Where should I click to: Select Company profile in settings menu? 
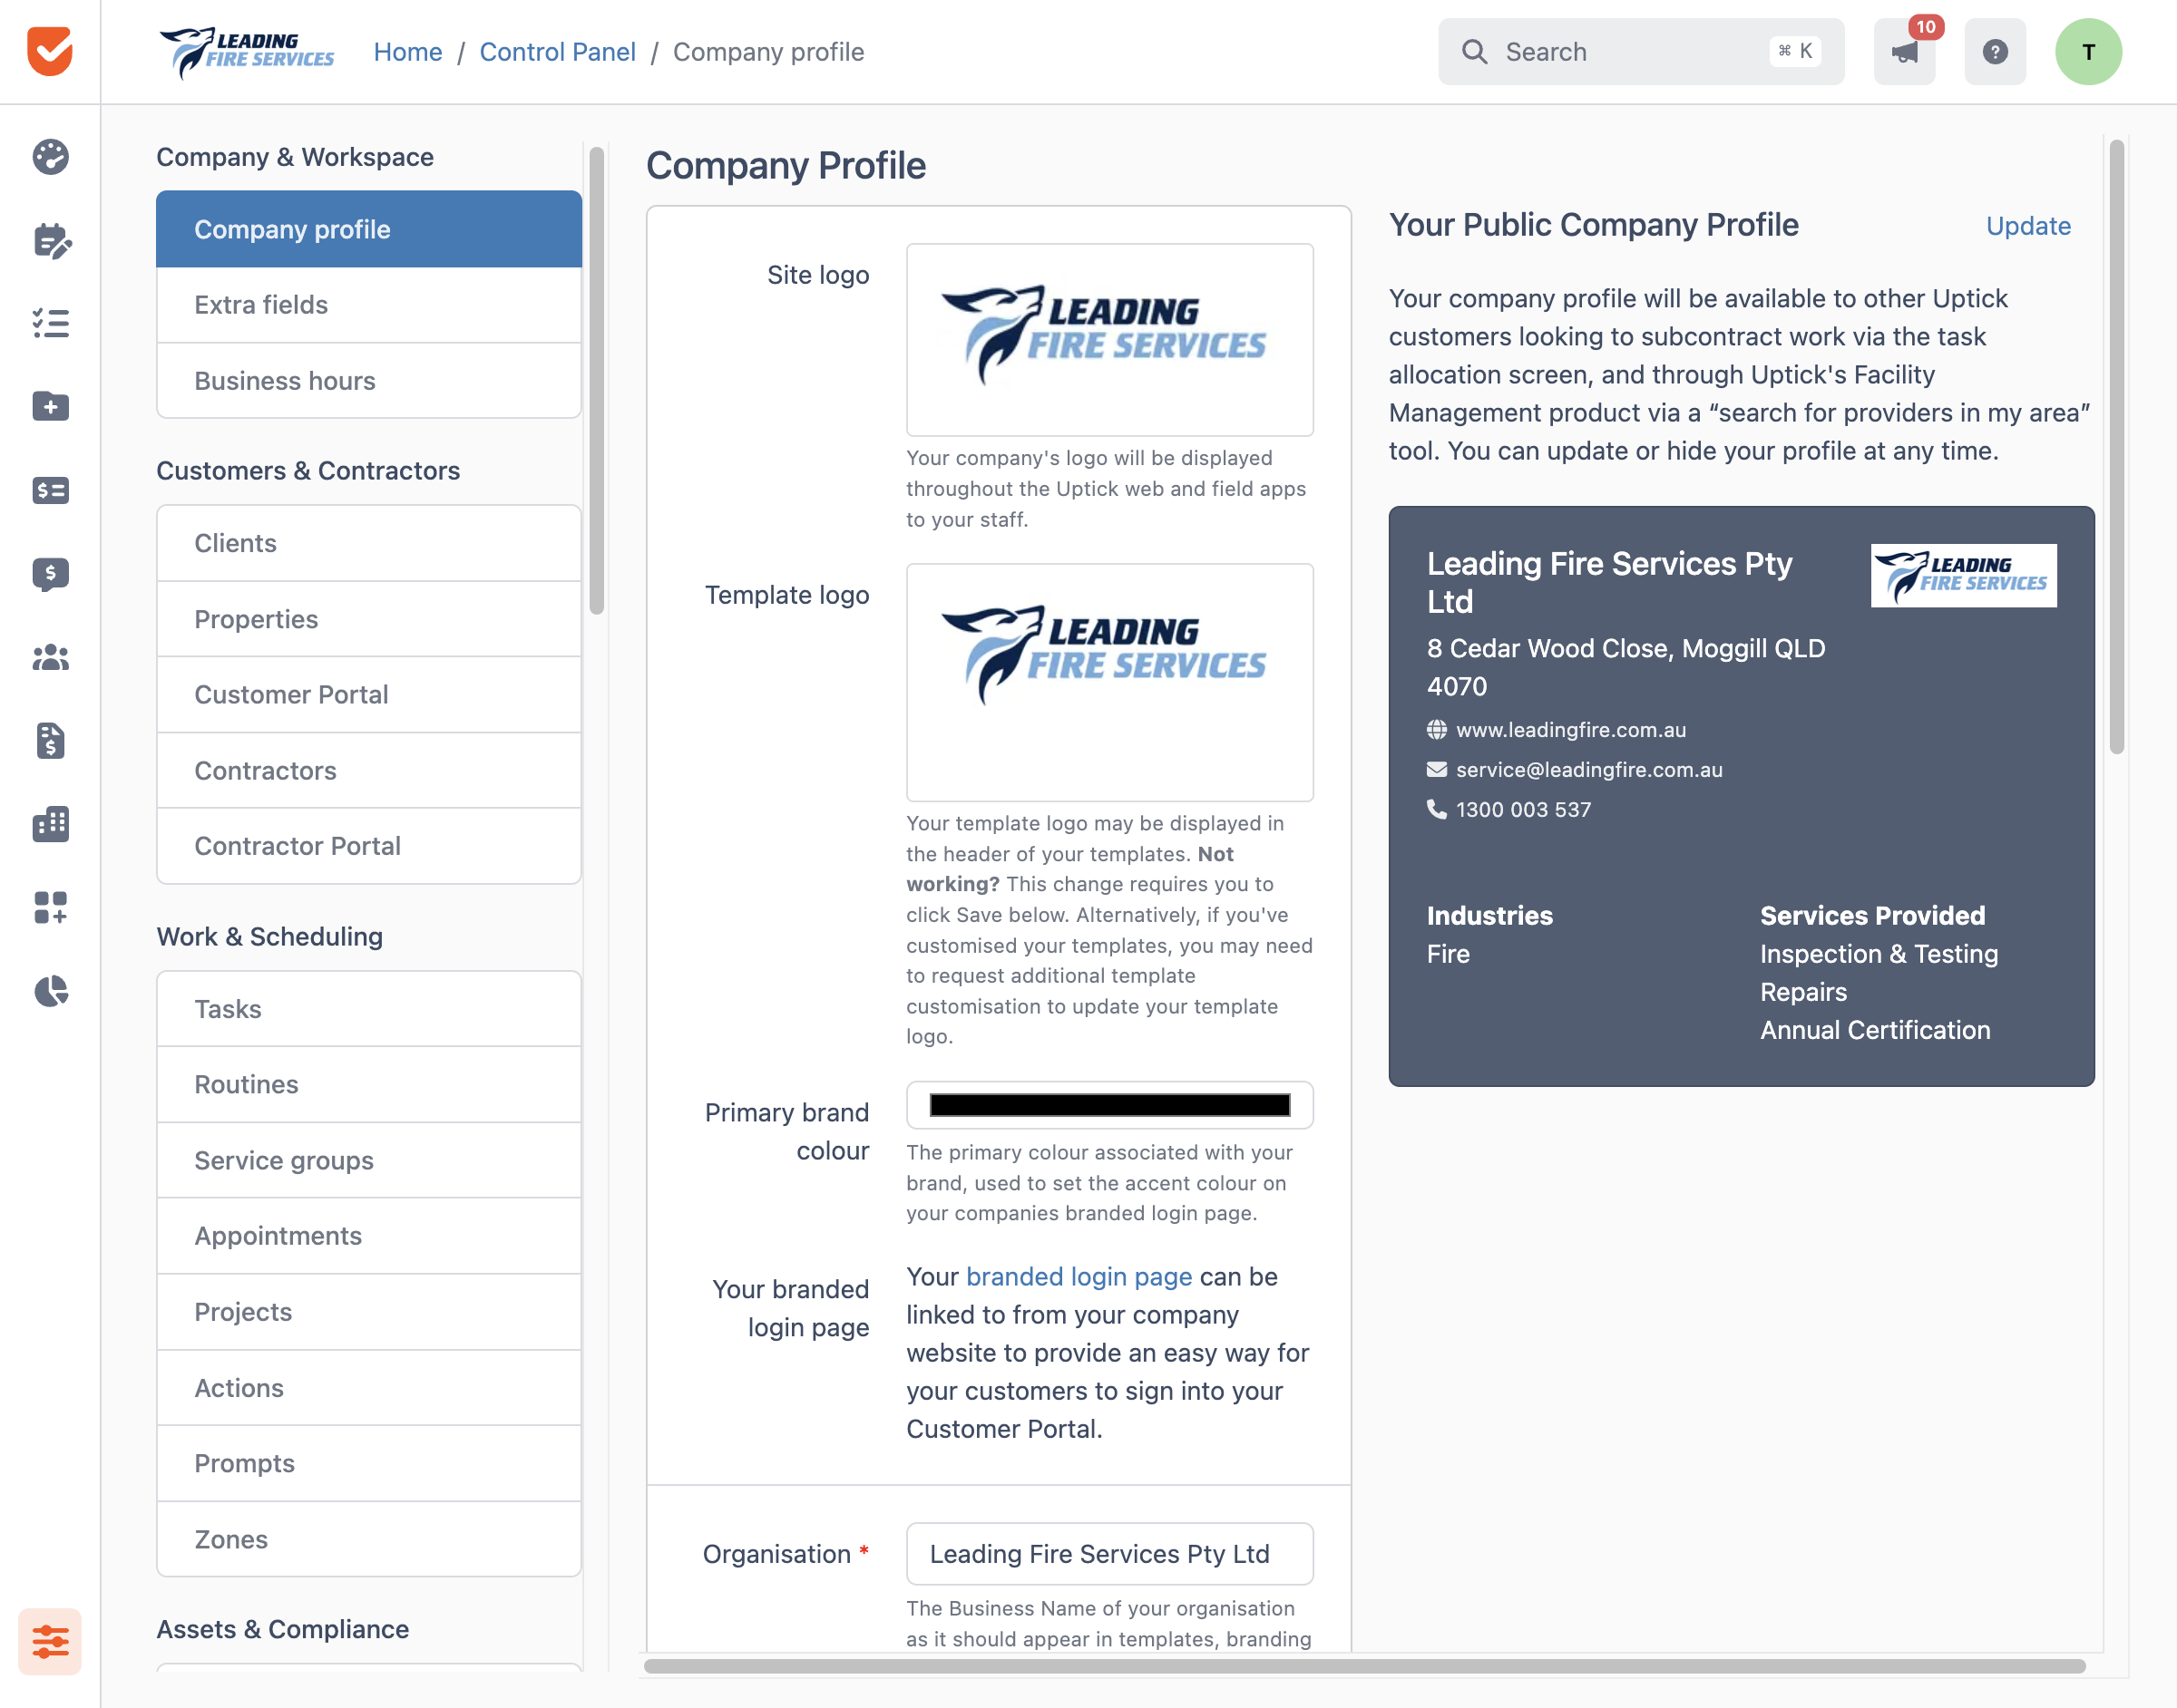[x=368, y=229]
